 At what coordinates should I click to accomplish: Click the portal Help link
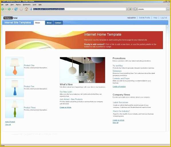[155, 18]
